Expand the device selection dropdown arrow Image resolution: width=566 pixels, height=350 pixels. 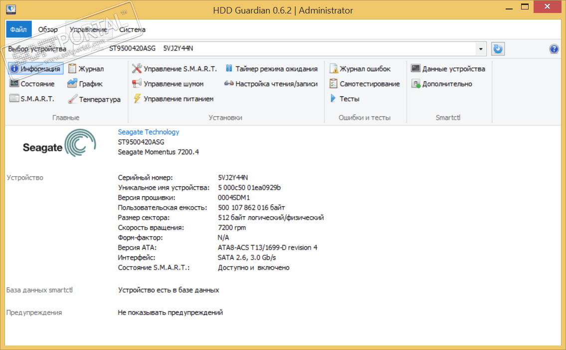480,49
